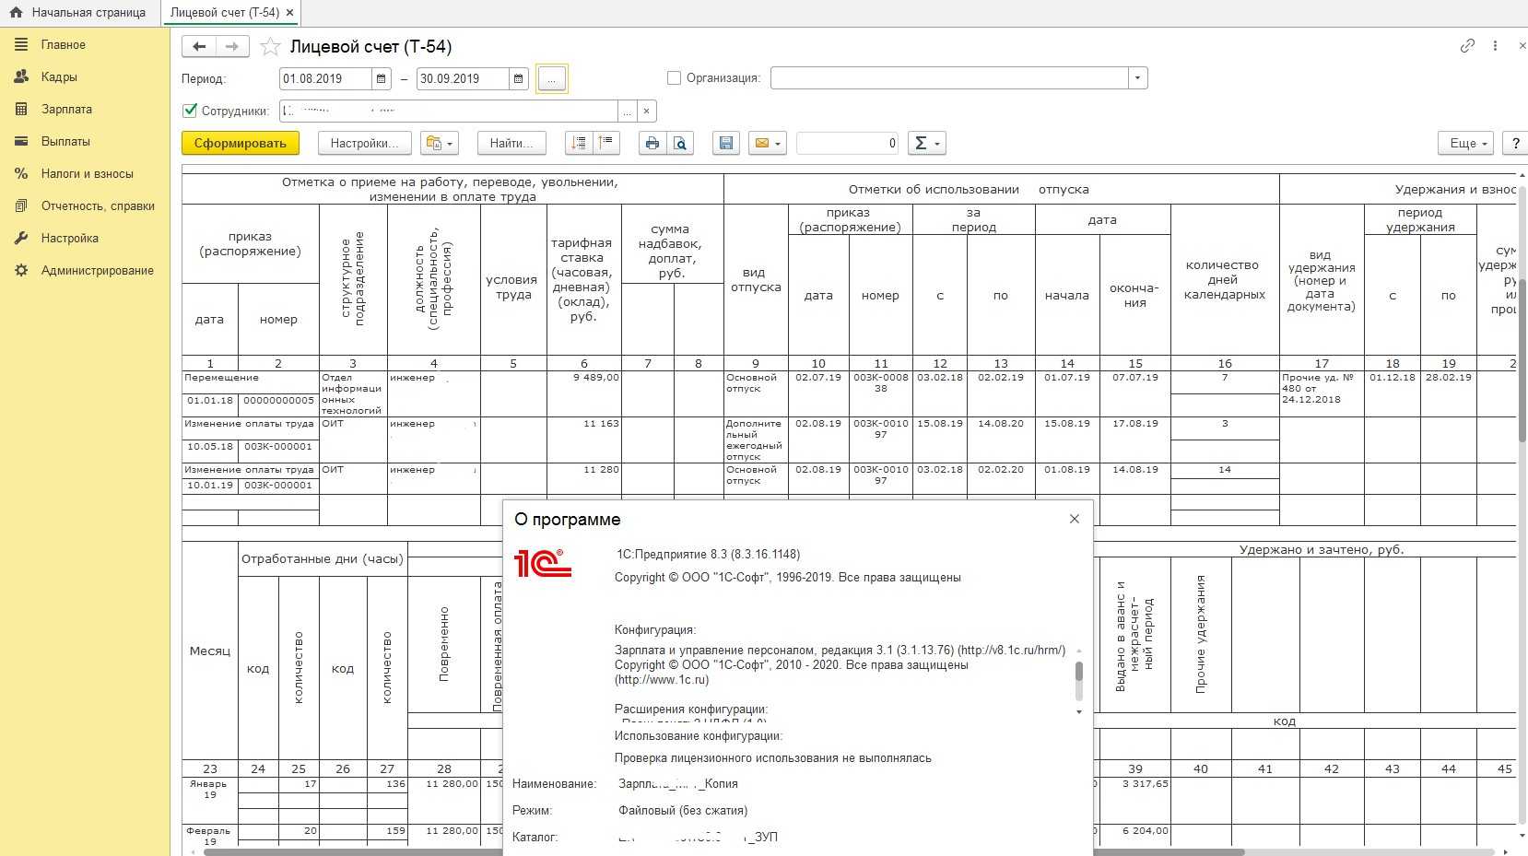Open the Организация dropdown list
Image resolution: width=1528 pixels, height=856 pixels.
tap(1138, 78)
